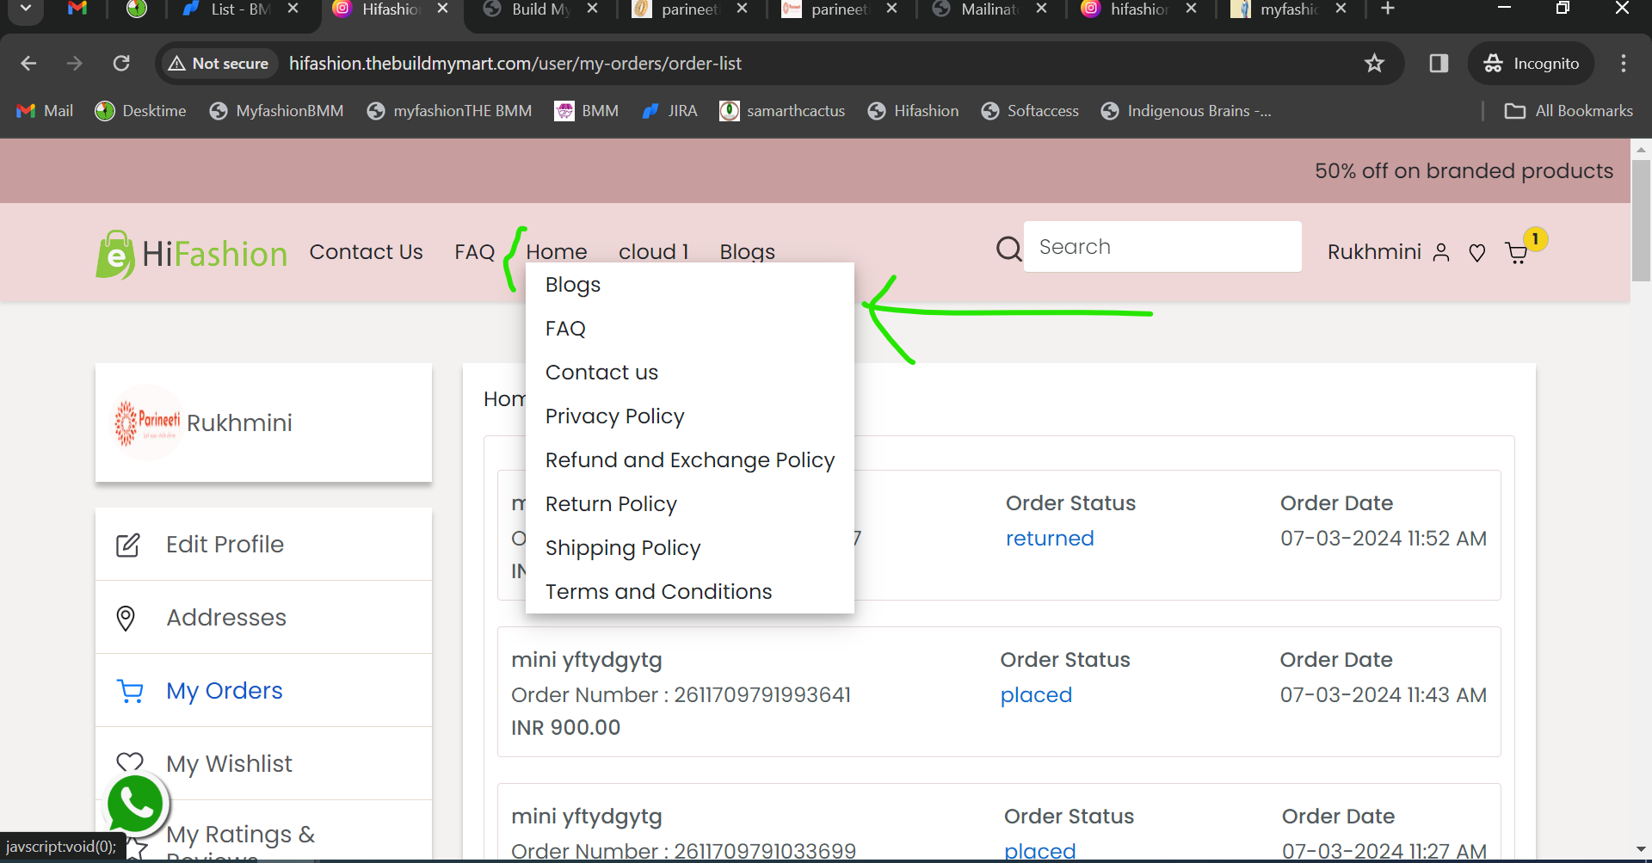Open Privacy Policy from the dropdown
1652x863 pixels.
[614, 416]
